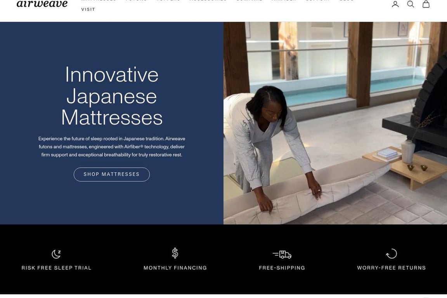Screen dimensions: 447x298
Task: Open the account profile icon
Action: point(395,4)
